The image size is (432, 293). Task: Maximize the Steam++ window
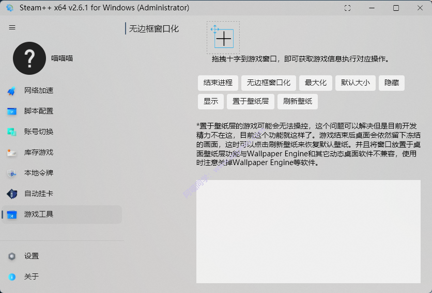coord(396,8)
